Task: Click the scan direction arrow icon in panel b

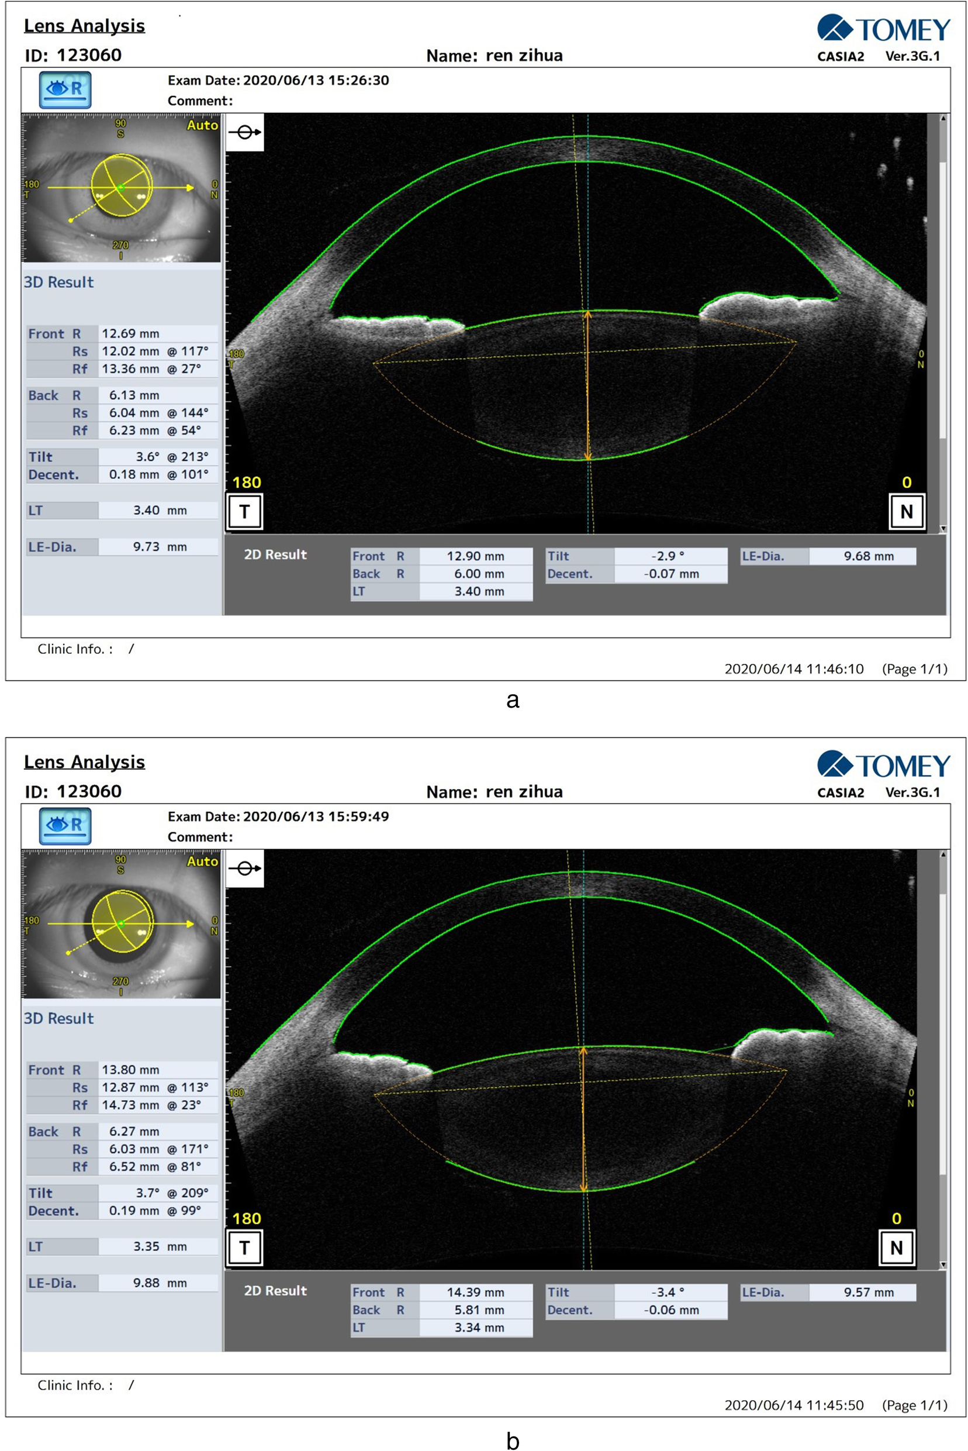Action: pyautogui.click(x=245, y=868)
